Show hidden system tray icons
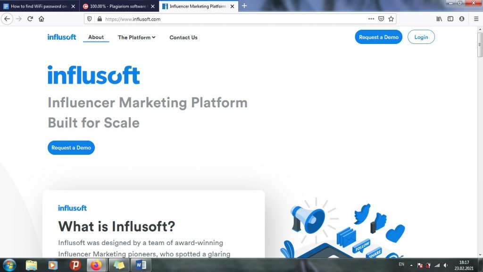This screenshot has width=483, height=272. tap(411, 265)
